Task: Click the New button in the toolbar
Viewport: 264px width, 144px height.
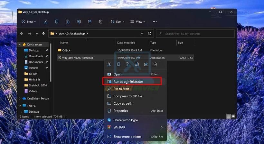Action: coord(29,22)
